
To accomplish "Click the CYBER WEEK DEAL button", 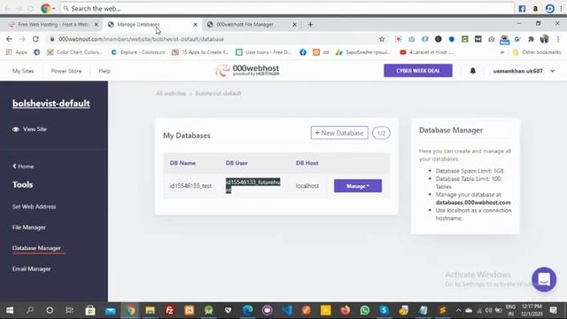I will [418, 71].
